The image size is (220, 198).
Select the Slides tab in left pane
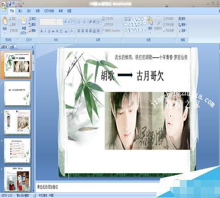coord(4,47)
